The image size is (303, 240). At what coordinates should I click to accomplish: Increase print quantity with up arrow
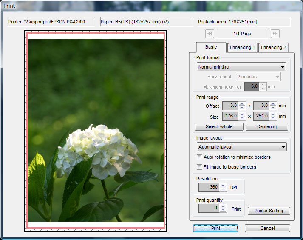[x=223, y=206]
